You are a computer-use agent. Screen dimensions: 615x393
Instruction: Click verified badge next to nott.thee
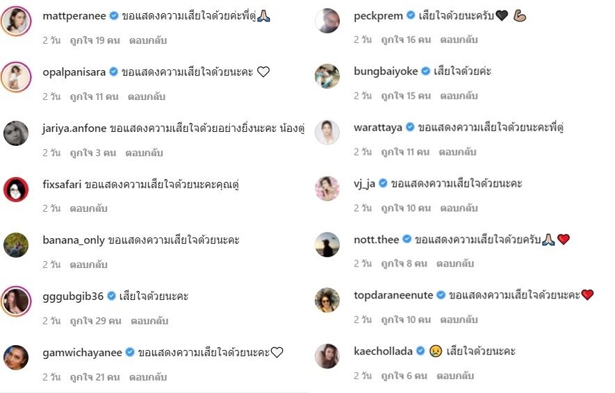pos(407,239)
